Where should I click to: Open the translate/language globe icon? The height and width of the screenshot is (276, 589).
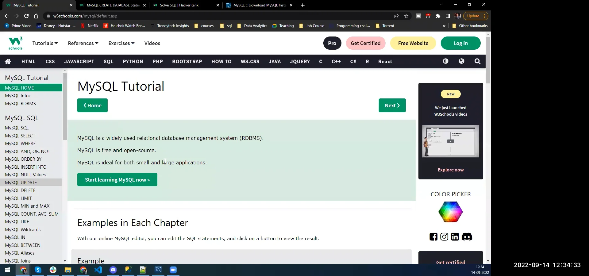pos(461,61)
